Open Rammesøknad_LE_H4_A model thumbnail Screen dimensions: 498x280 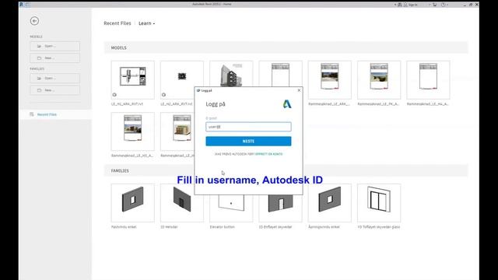[x=428, y=79]
